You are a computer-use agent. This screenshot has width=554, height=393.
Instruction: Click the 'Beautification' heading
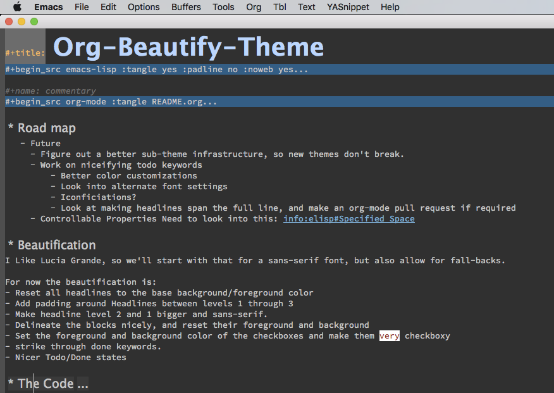pyautogui.click(x=56, y=245)
